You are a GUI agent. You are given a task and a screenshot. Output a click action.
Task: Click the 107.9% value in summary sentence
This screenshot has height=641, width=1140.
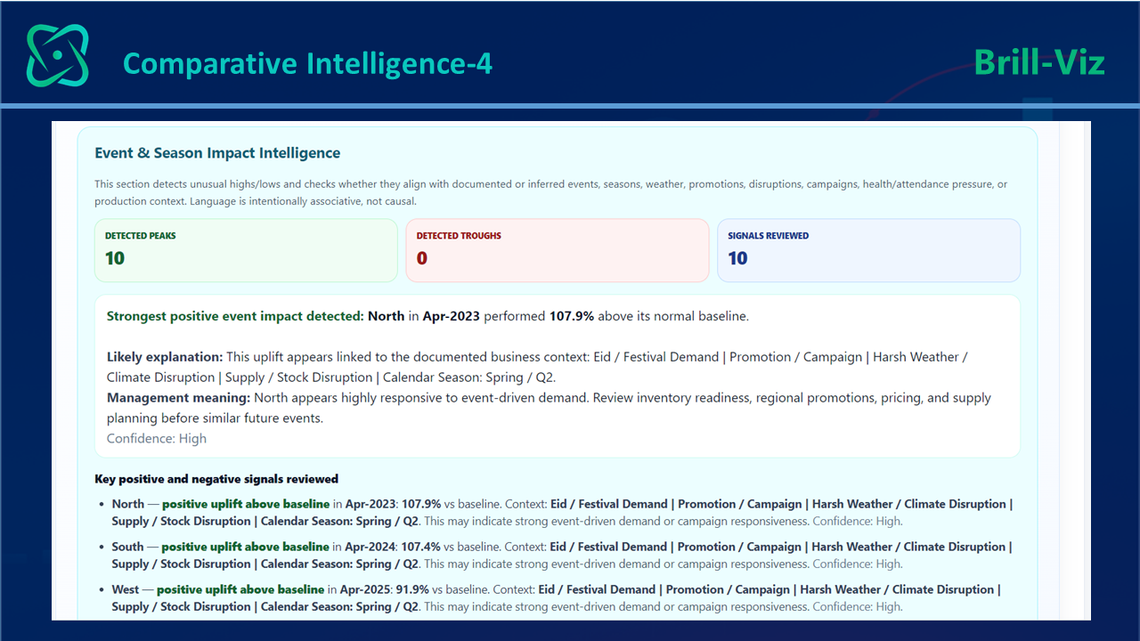(570, 316)
